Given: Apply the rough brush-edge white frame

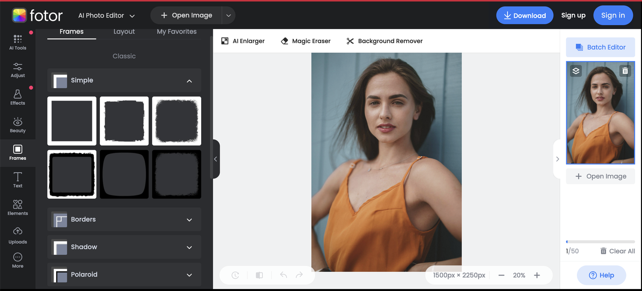Looking at the screenshot, I should [124, 121].
